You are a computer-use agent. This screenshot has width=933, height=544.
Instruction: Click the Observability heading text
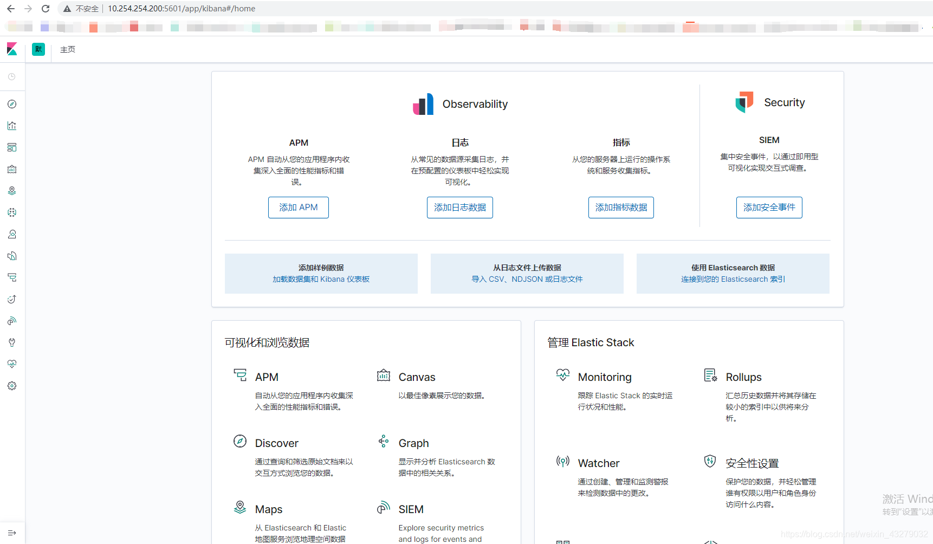pyautogui.click(x=475, y=104)
